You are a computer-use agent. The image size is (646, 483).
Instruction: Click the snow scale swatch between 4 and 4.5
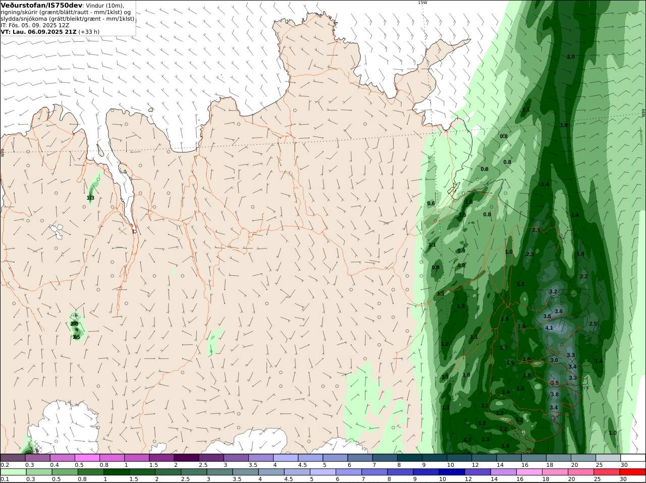tap(286, 458)
